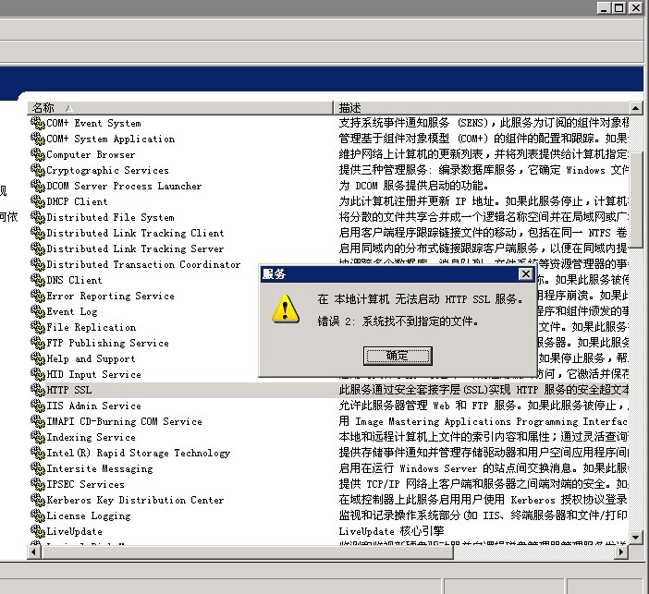
Task: Click the gear icon beside LiveUpdate
Action: [37, 531]
